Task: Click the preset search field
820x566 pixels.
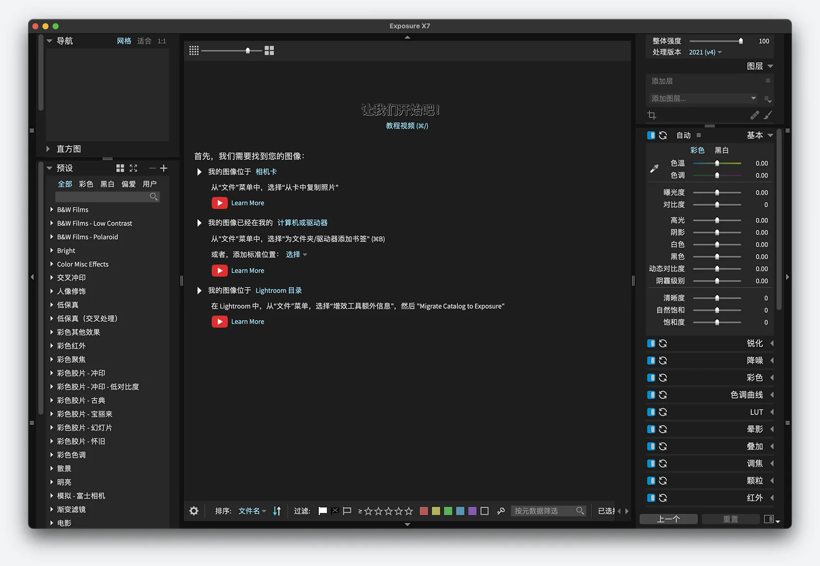Action: point(107,197)
